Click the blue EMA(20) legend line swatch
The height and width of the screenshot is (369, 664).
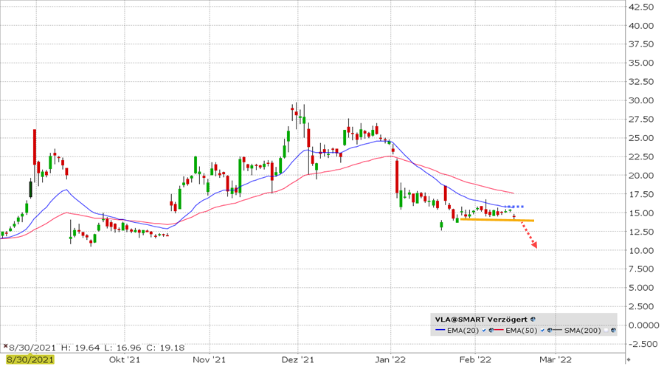pos(440,330)
